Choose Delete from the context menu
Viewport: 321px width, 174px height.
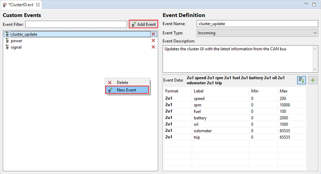pos(127,82)
